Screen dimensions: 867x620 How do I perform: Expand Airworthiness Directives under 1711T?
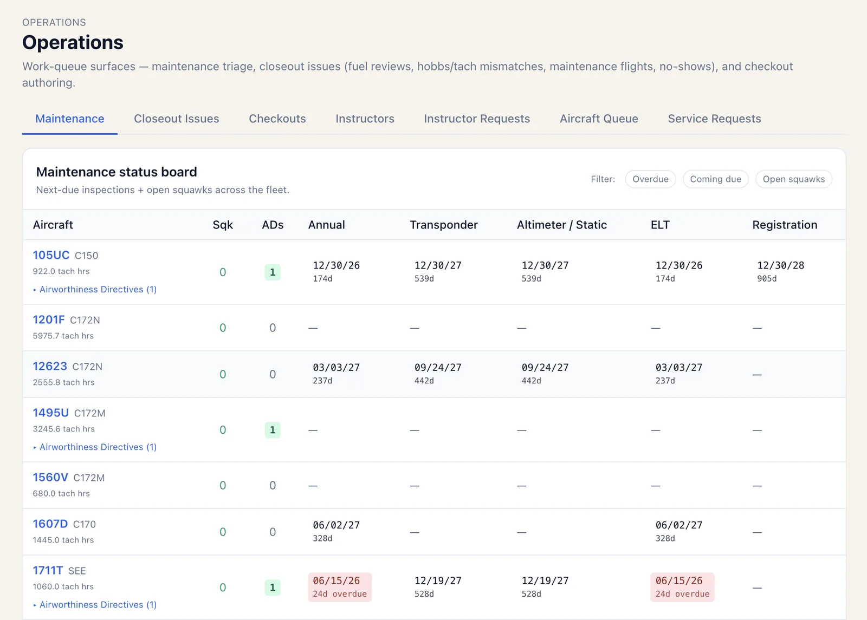(x=95, y=605)
